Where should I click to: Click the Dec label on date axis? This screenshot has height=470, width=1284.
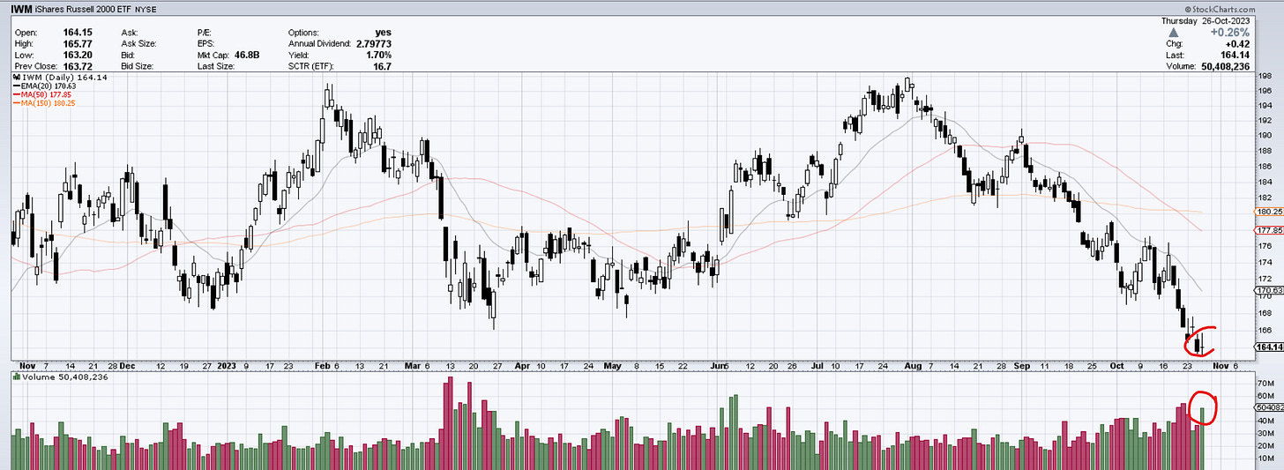coord(127,364)
